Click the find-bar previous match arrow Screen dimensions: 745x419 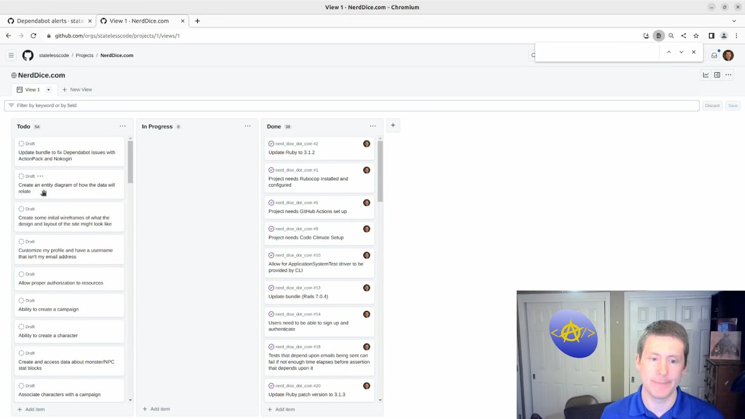(669, 52)
